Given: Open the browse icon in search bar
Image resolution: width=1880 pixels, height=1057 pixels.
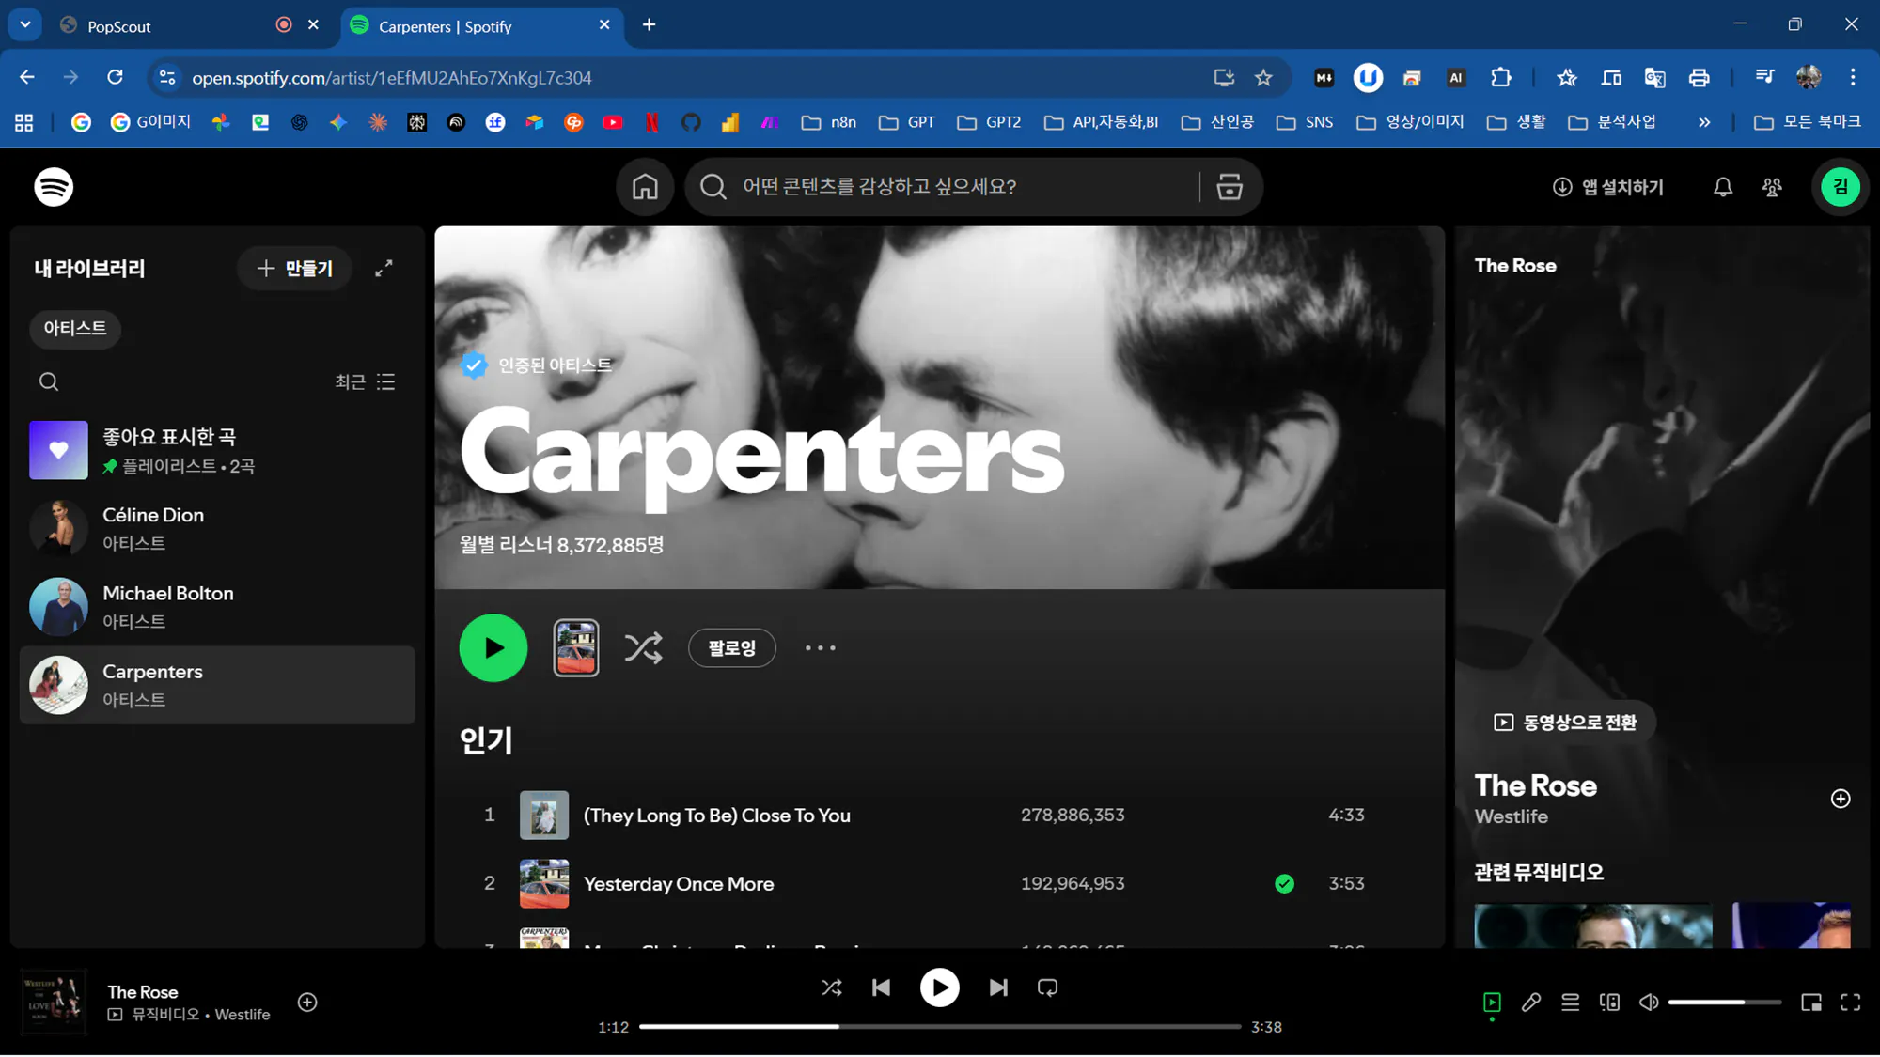Looking at the screenshot, I should (1230, 187).
